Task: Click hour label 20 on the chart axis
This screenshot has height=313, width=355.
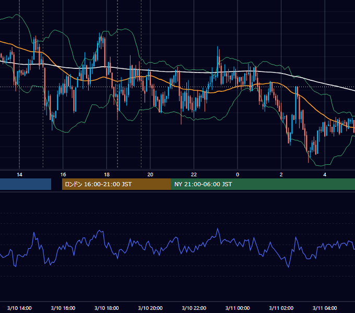Action: (x=150, y=174)
